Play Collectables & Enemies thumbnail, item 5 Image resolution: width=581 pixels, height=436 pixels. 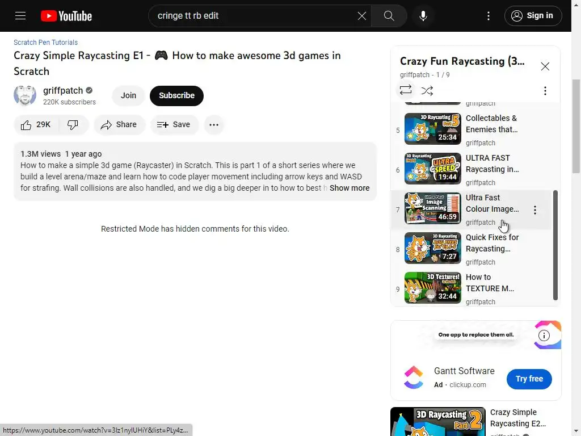tap(432, 129)
